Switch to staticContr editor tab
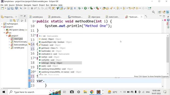This screenshot has height=95, width=170. (112, 17)
